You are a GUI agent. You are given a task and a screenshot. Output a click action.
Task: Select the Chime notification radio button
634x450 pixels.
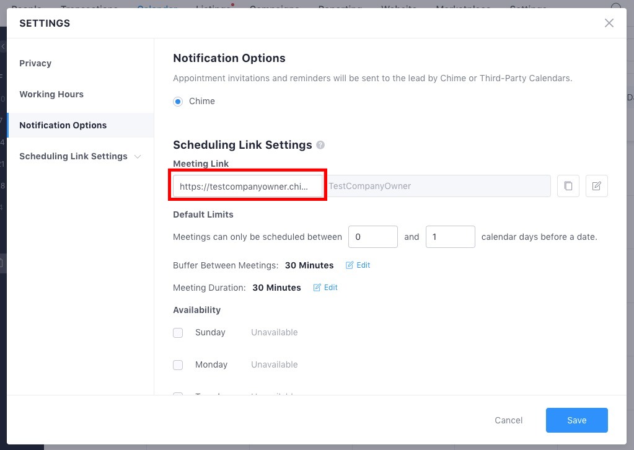(x=178, y=102)
